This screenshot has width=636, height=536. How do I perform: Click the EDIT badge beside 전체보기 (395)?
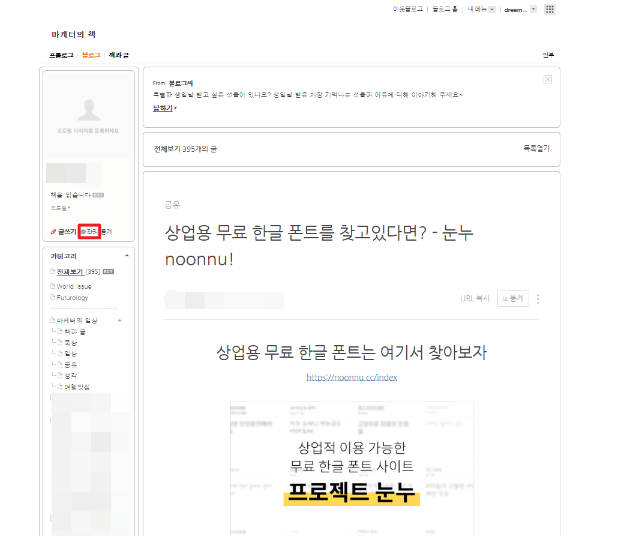click(108, 271)
